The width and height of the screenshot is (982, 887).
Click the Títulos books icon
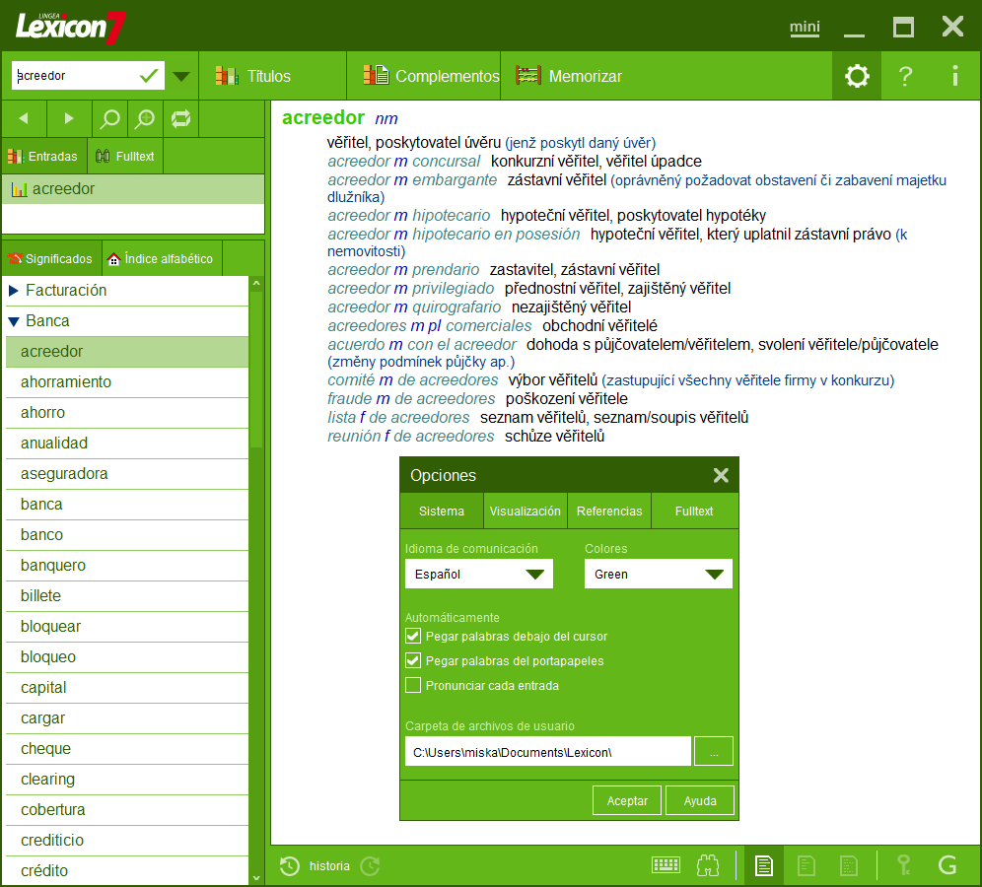(226, 76)
